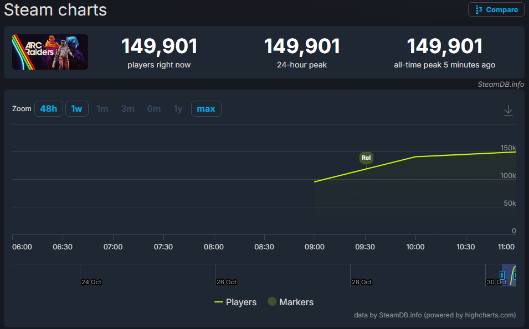Click the 150k y-axis label
The image size is (529, 329).
pyautogui.click(x=508, y=148)
